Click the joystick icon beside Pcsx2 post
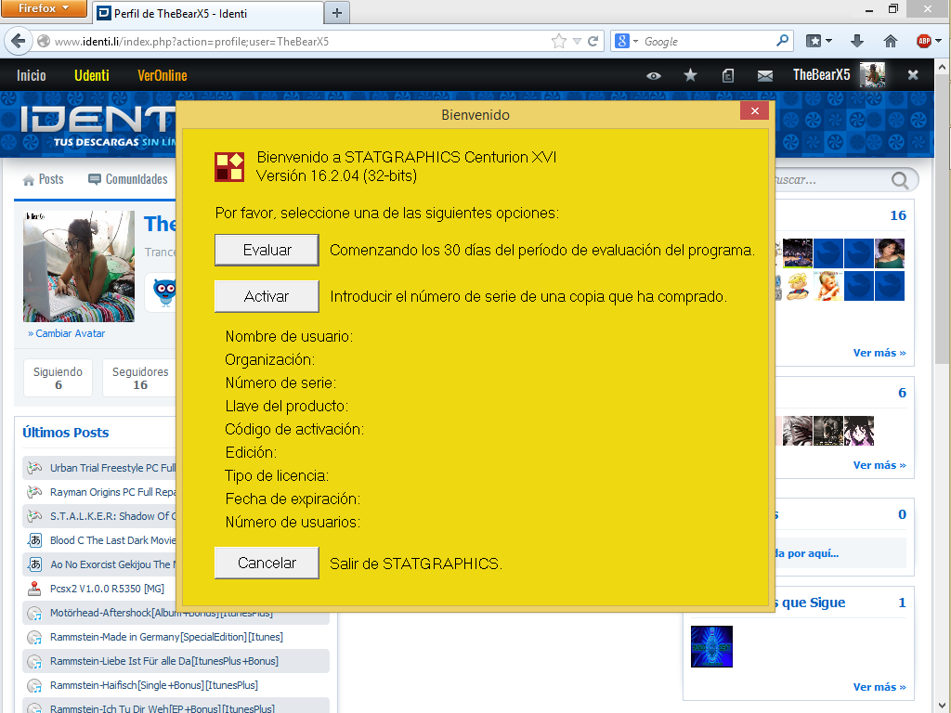Image resolution: width=951 pixels, height=713 pixels. 34,589
